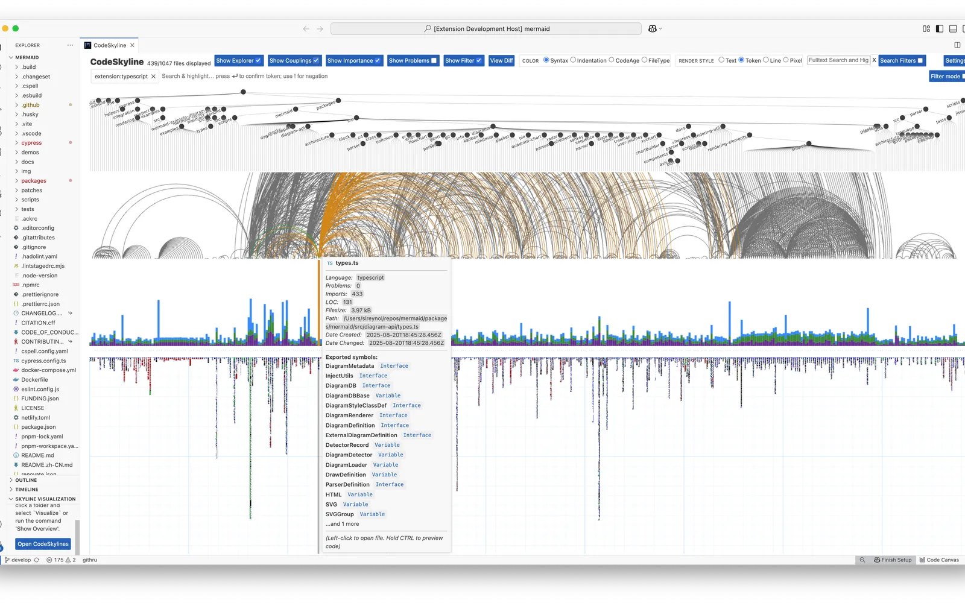Open Settings button in CodeSkyline toolbar
The height and width of the screenshot is (603, 965).
(x=955, y=60)
